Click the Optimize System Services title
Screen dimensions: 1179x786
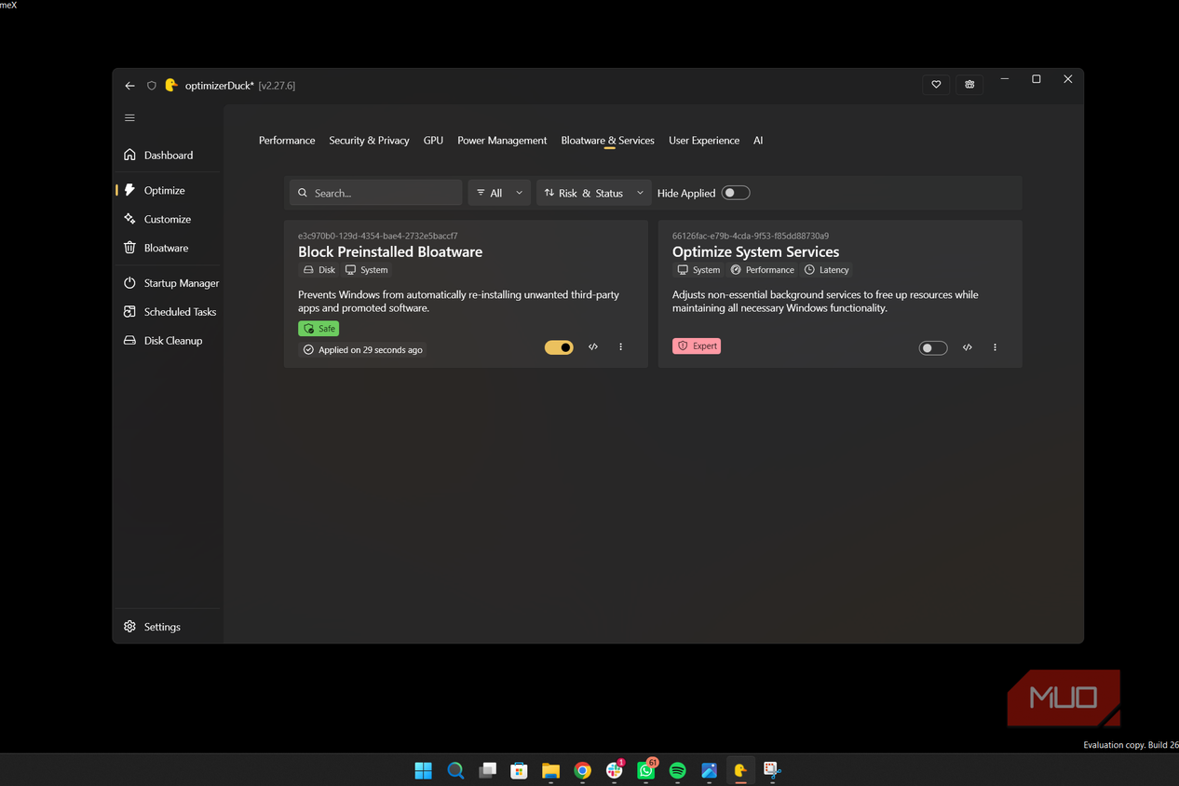755,251
